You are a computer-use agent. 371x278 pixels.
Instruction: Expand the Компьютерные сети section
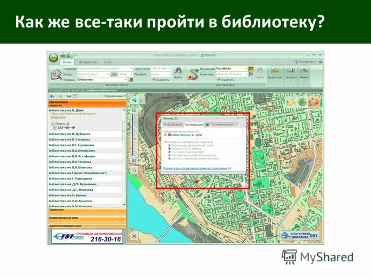87,219
